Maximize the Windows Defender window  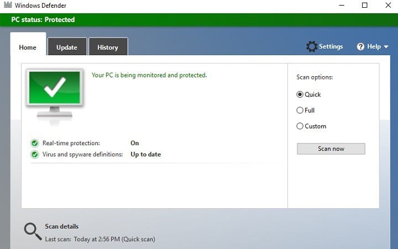click(364, 5)
